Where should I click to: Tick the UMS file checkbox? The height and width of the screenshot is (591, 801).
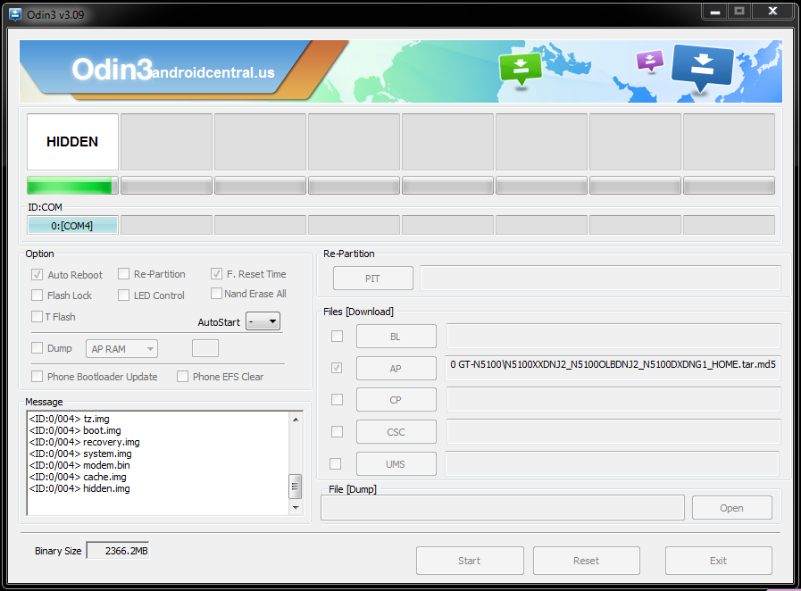pos(336,464)
